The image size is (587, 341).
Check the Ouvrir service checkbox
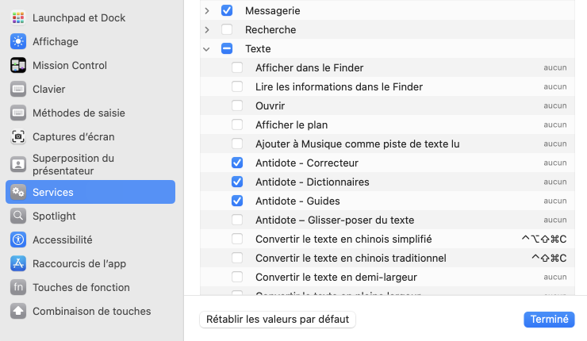coord(237,105)
